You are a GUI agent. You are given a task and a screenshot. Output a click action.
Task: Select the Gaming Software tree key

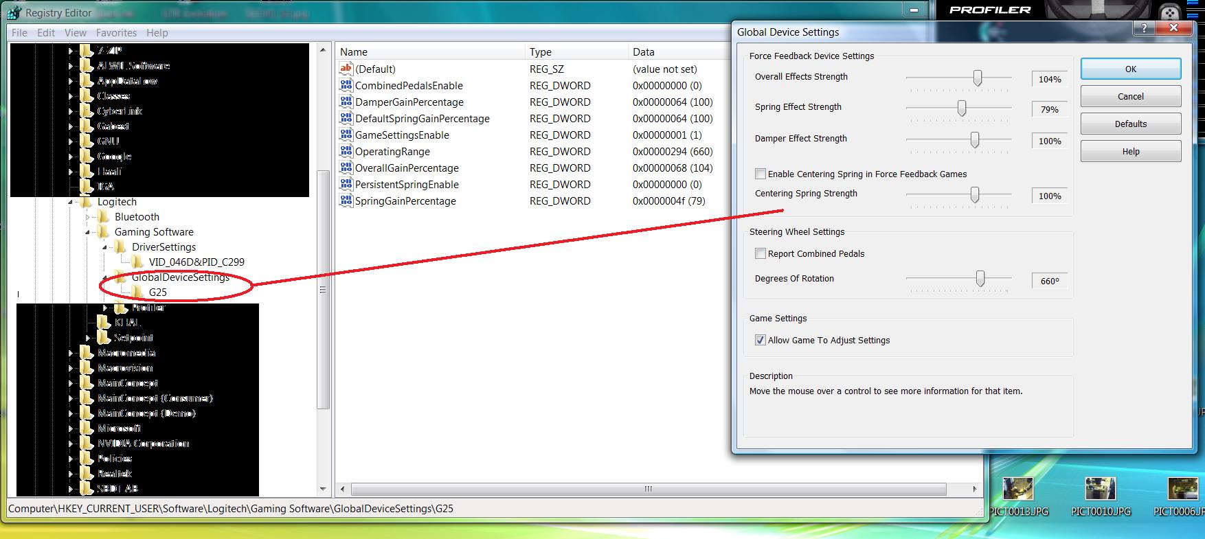point(154,232)
